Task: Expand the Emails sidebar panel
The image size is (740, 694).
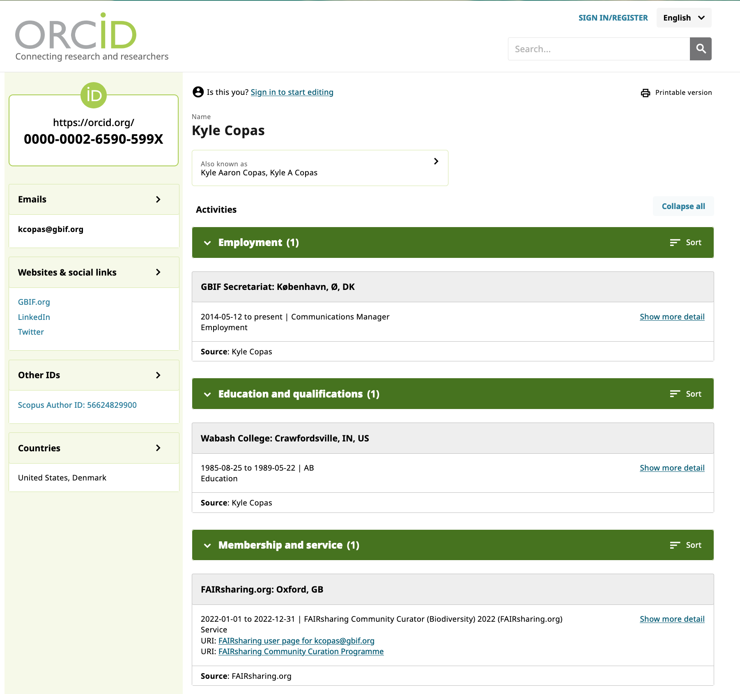Action: [x=158, y=200]
